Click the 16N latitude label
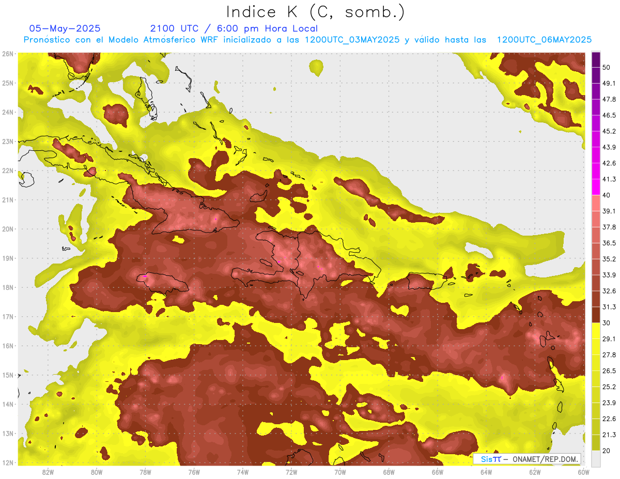The width and height of the screenshot is (620, 479). (7, 346)
